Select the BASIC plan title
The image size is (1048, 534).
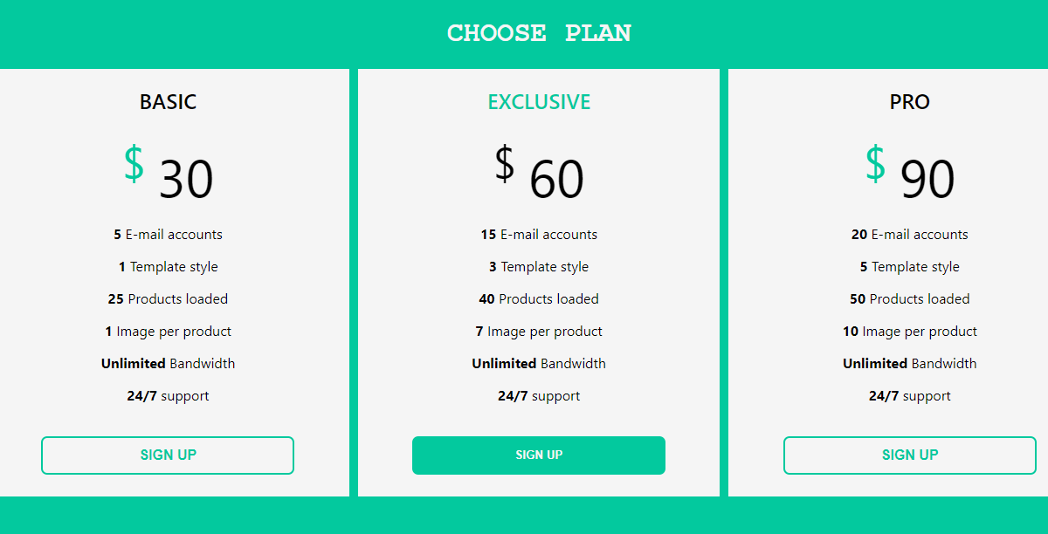point(168,102)
